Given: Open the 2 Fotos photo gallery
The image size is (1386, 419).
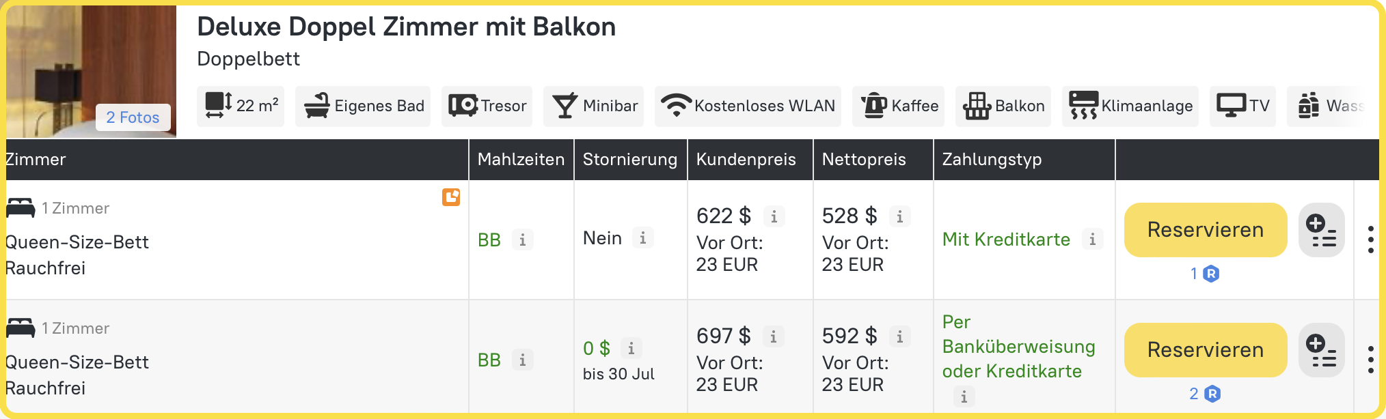Looking at the screenshot, I should click(133, 117).
